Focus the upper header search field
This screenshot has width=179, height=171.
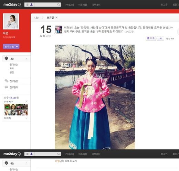pyautogui.click(x=46, y=4)
